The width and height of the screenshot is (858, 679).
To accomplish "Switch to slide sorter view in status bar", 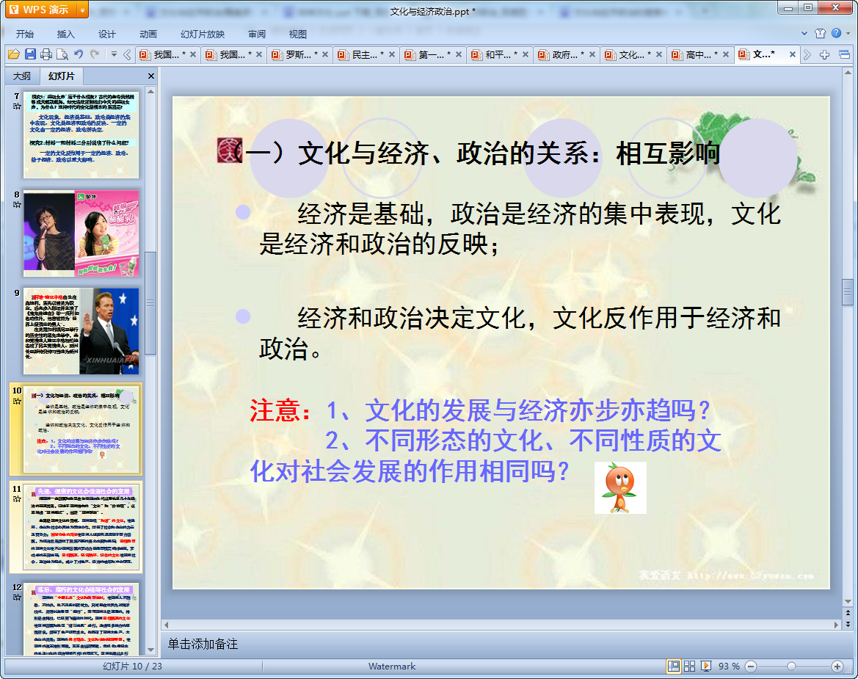I will (x=689, y=666).
